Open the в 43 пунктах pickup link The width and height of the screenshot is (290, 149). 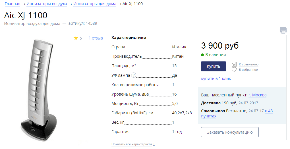pyautogui.click(x=237, y=113)
